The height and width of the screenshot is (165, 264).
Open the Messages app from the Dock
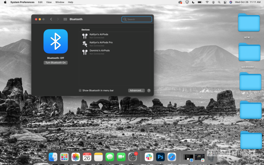coord(109,157)
